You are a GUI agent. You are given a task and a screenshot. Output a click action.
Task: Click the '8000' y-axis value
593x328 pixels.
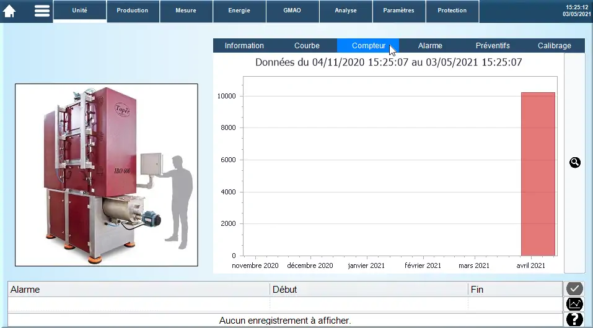click(x=228, y=127)
